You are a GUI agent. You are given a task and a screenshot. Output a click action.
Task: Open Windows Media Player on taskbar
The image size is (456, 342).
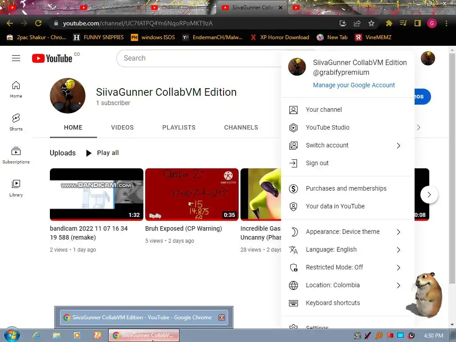tap(77, 335)
